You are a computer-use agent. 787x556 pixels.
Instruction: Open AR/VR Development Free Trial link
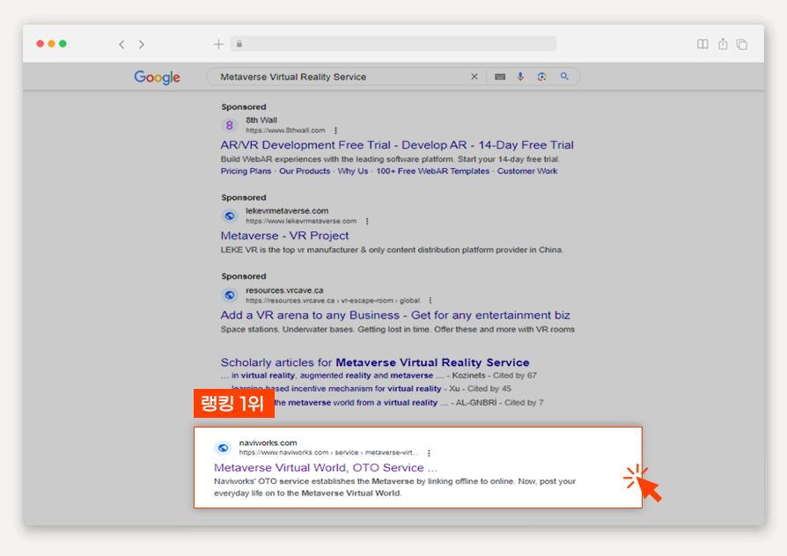pos(397,145)
